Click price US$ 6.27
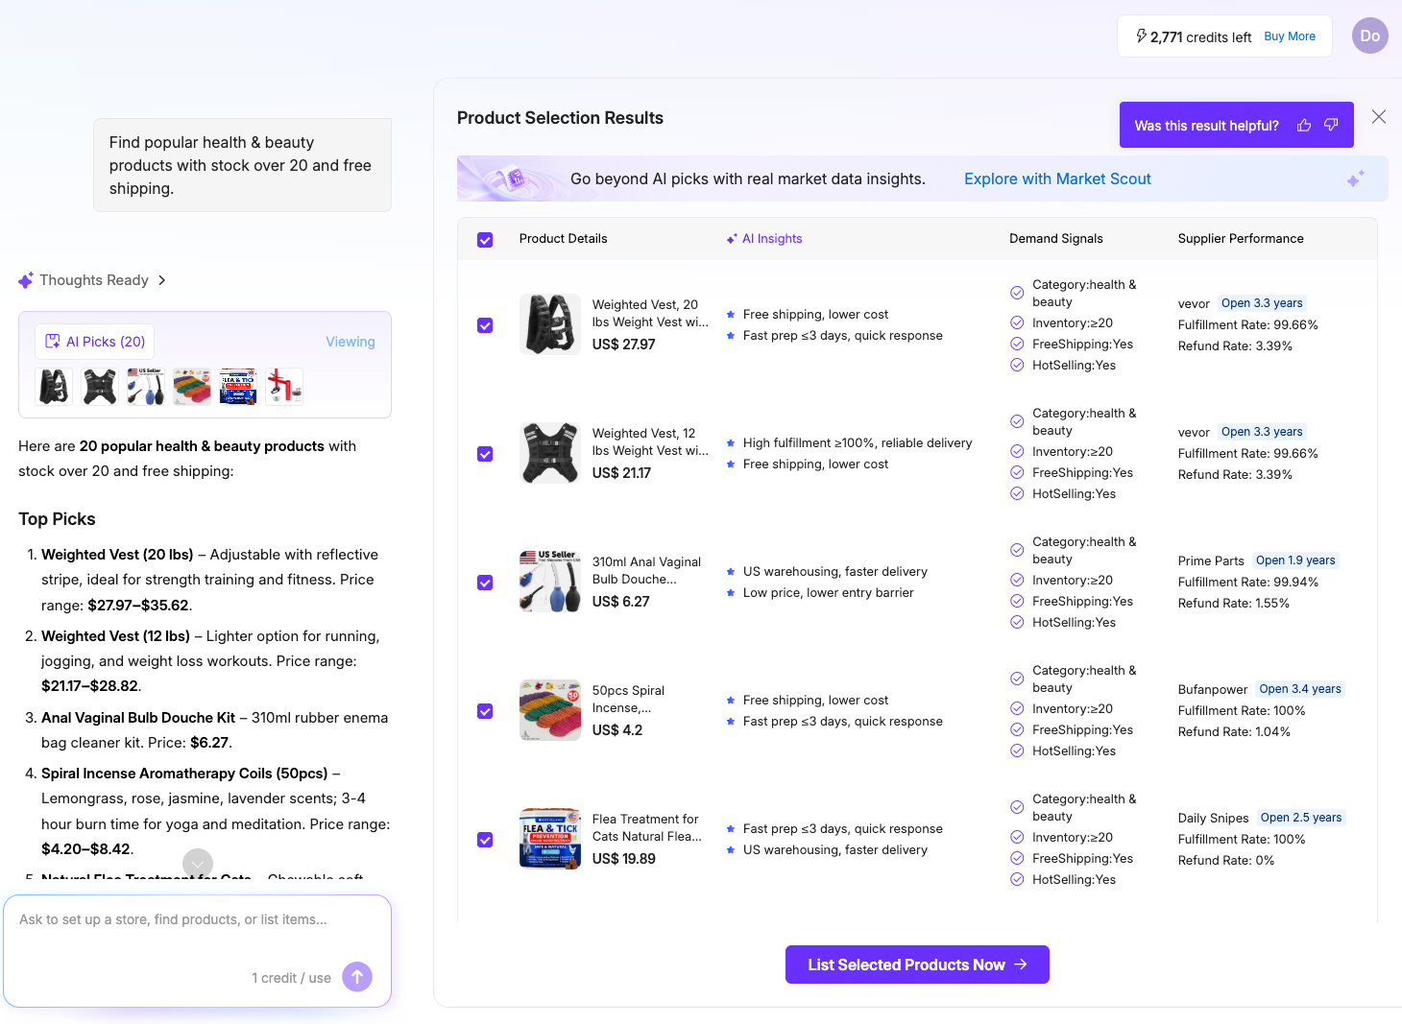This screenshot has height=1024, width=1402. pyautogui.click(x=621, y=602)
